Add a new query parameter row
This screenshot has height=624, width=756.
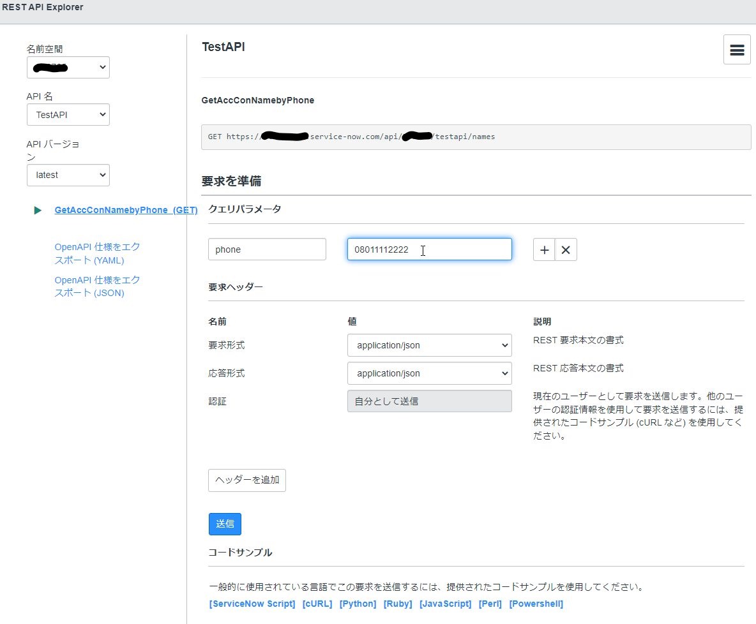pyautogui.click(x=543, y=249)
